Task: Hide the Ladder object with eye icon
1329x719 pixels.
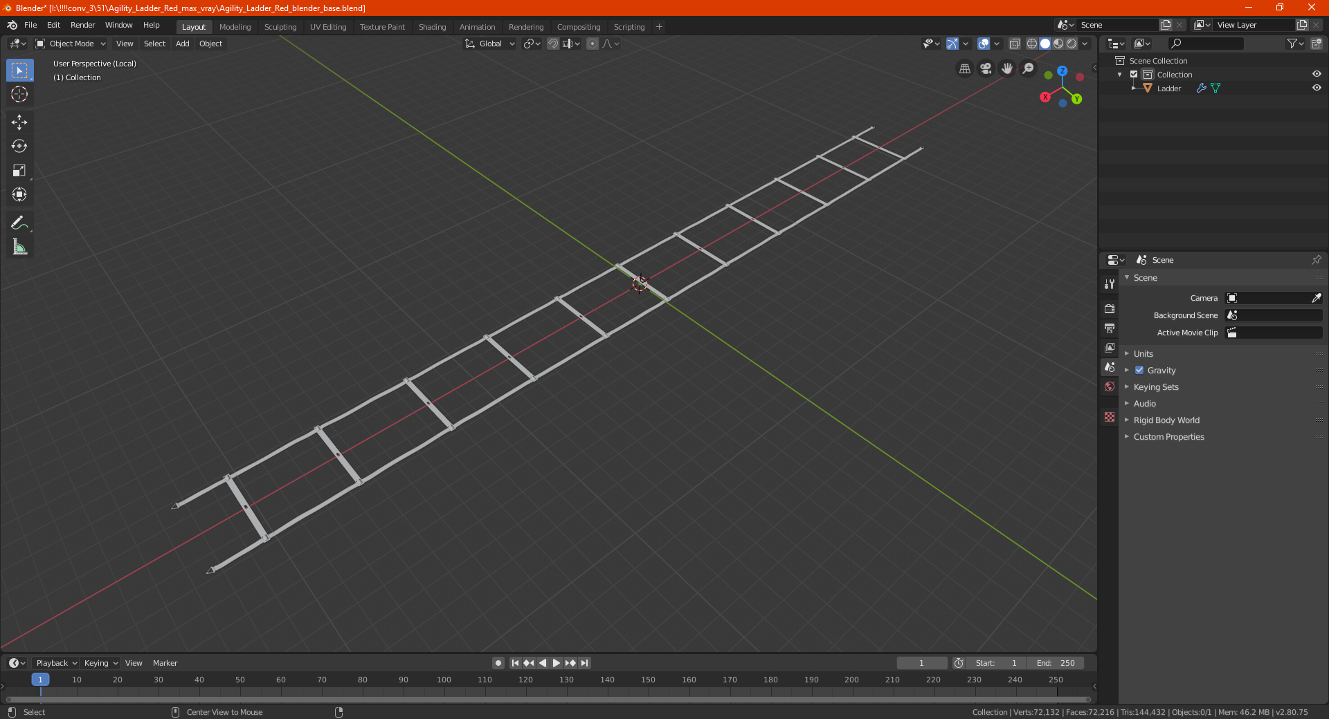Action: pyautogui.click(x=1317, y=88)
